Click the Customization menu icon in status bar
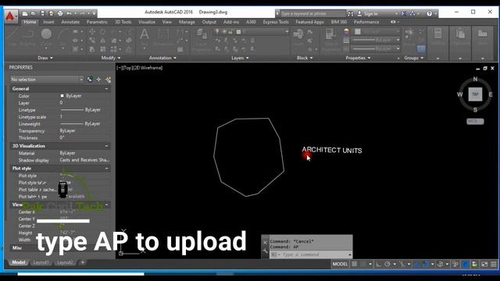Viewport: 500px width, 281px height. click(x=493, y=264)
